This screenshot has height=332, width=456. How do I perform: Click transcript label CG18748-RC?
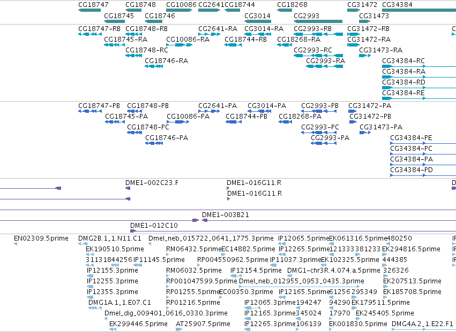click(x=147, y=50)
